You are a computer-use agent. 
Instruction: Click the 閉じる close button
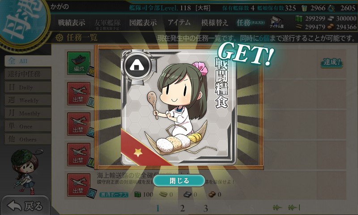179,181
